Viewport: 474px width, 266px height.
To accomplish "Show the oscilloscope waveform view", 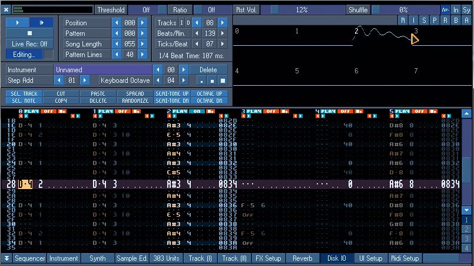I will pyautogui.click(x=445, y=10).
